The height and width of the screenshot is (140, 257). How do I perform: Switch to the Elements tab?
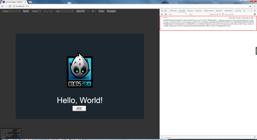click(173, 11)
